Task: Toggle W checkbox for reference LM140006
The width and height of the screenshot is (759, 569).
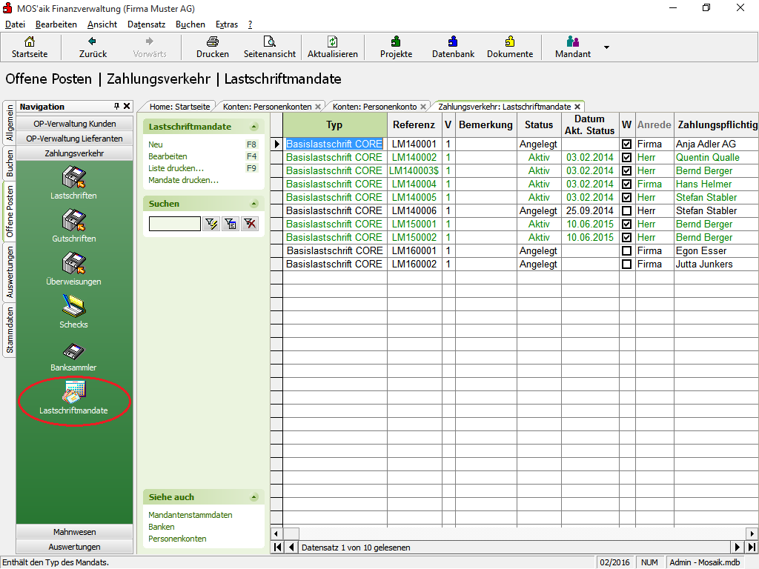Action: [626, 211]
